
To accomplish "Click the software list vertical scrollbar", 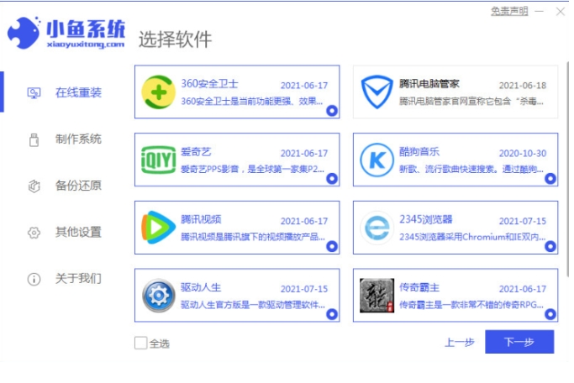I will click(568, 168).
